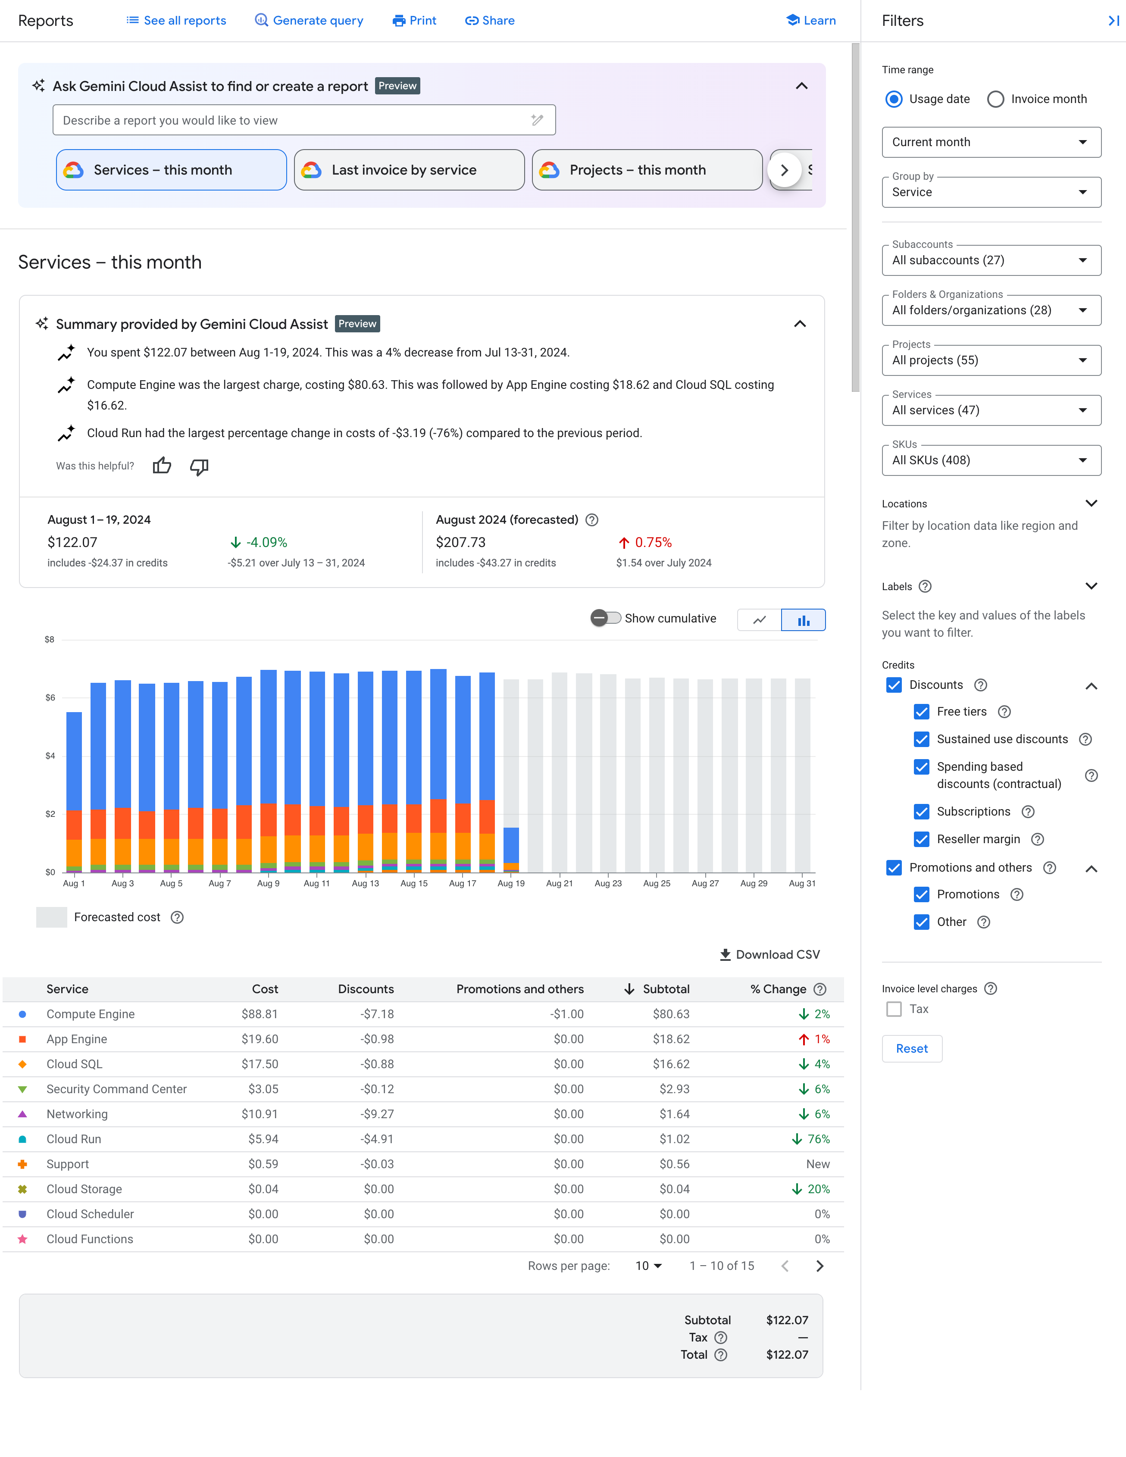Click the Share report icon
This screenshot has height=1457, width=1126.
[488, 20]
